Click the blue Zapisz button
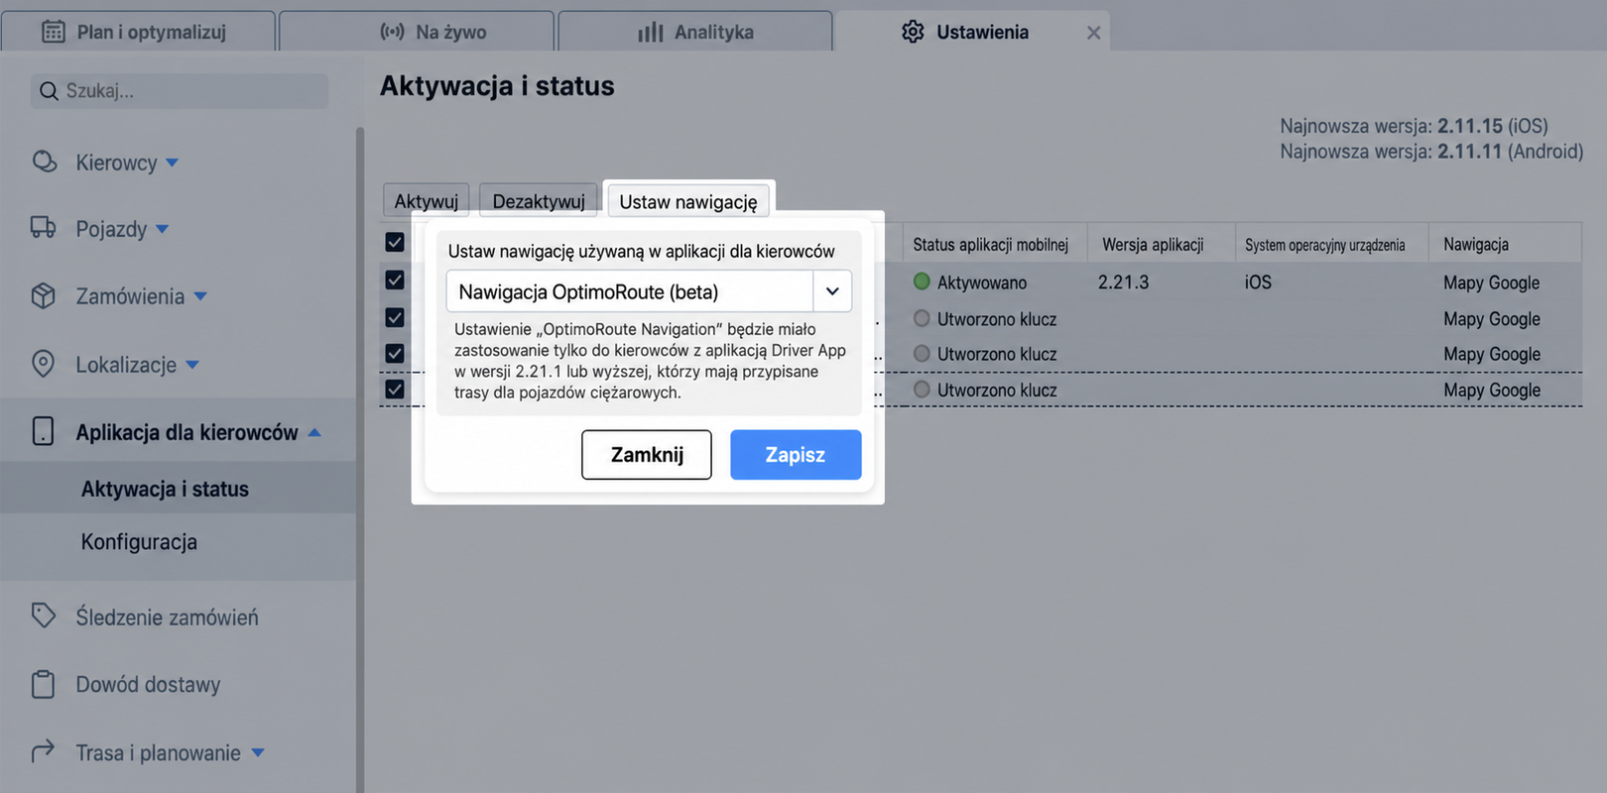This screenshot has height=793, width=1607. tap(796, 454)
